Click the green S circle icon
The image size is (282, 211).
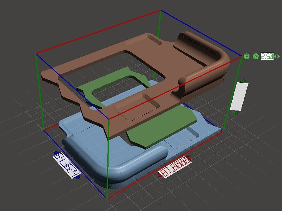(x=246, y=56)
